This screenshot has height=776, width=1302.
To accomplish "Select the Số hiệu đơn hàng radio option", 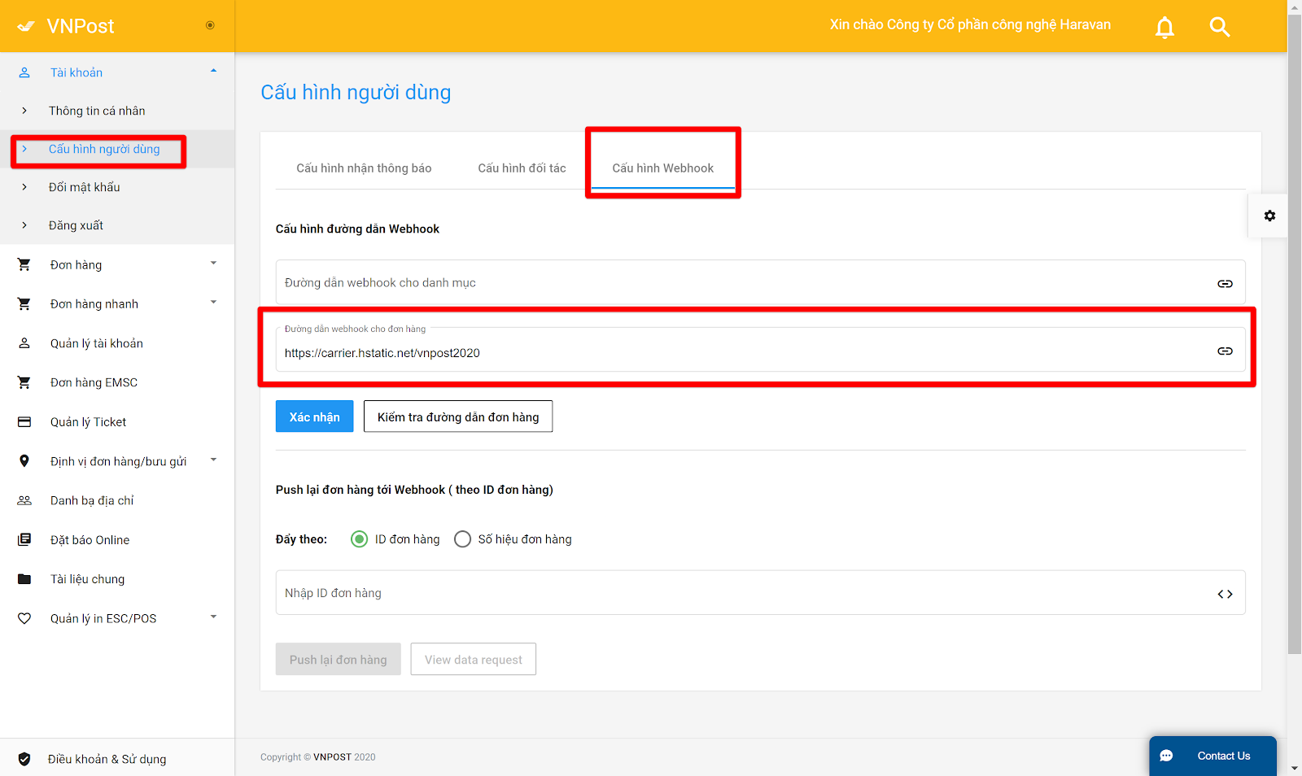I will click(x=462, y=539).
